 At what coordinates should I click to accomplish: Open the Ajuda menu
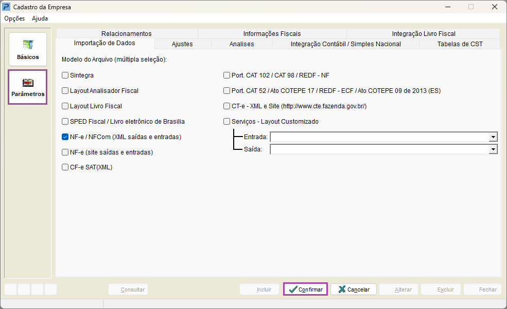point(40,18)
